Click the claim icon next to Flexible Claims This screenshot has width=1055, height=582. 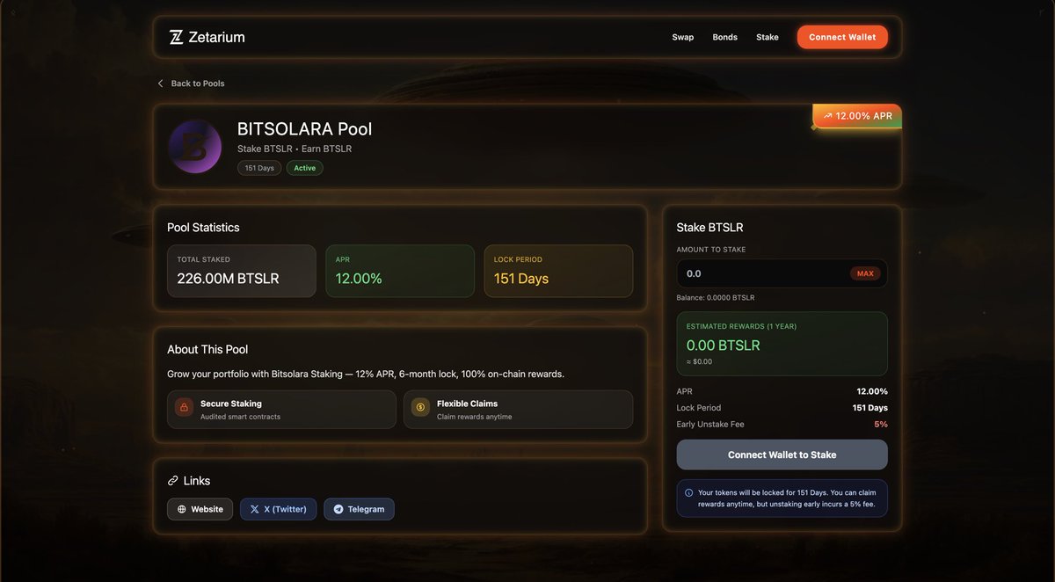pos(419,408)
